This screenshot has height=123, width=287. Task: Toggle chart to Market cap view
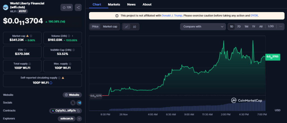coord(110,27)
